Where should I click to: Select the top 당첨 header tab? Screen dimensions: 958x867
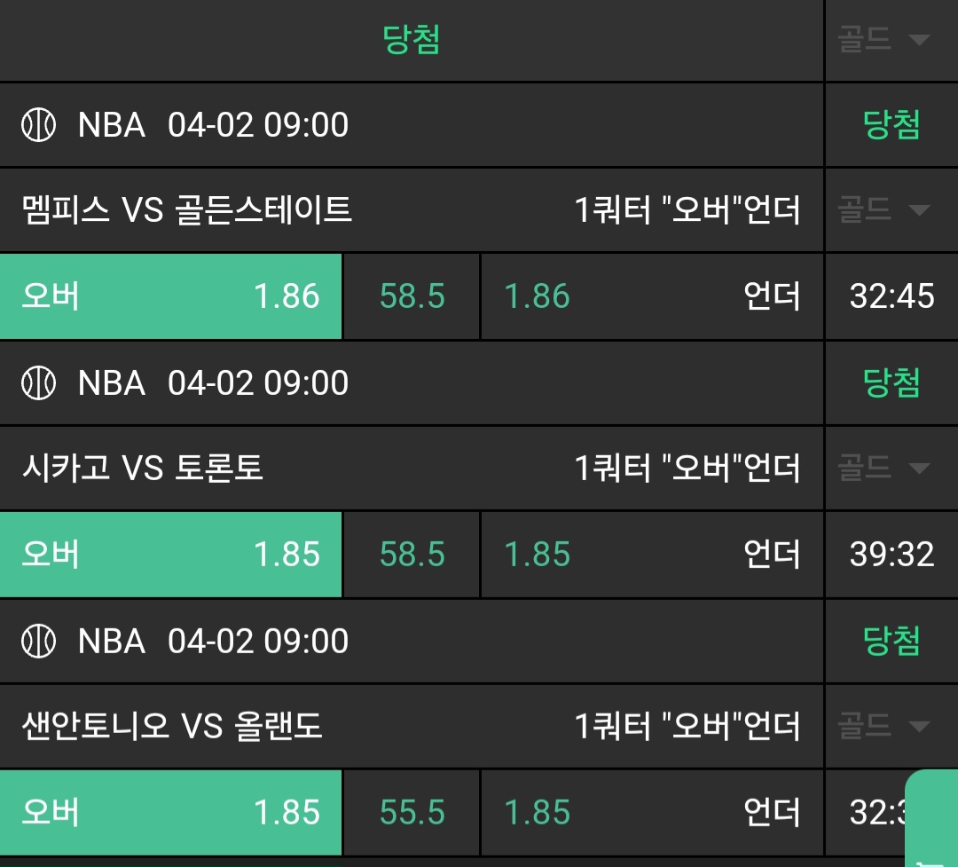click(412, 40)
